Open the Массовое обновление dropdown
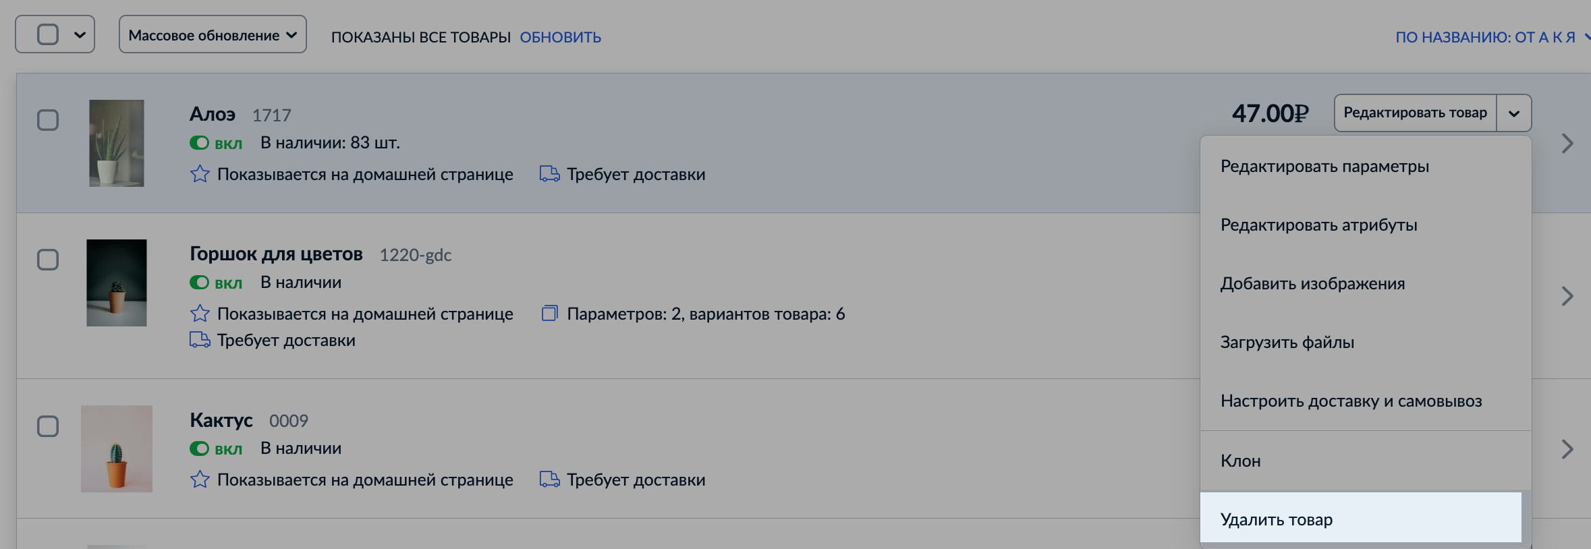Image resolution: width=1591 pixels, height=549 pixels. tap(213, 34)
